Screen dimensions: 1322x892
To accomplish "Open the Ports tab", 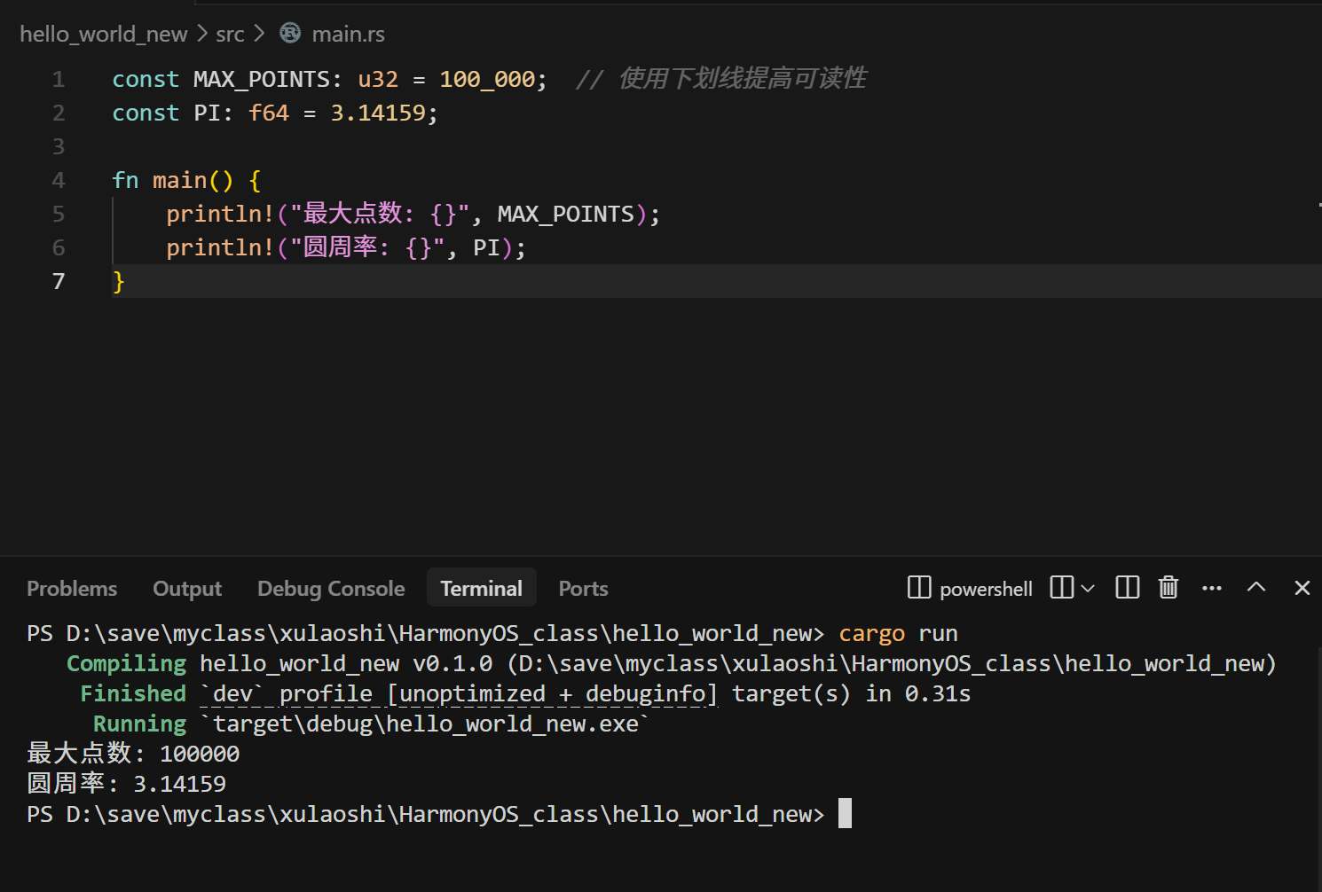I will coord(583,589).
